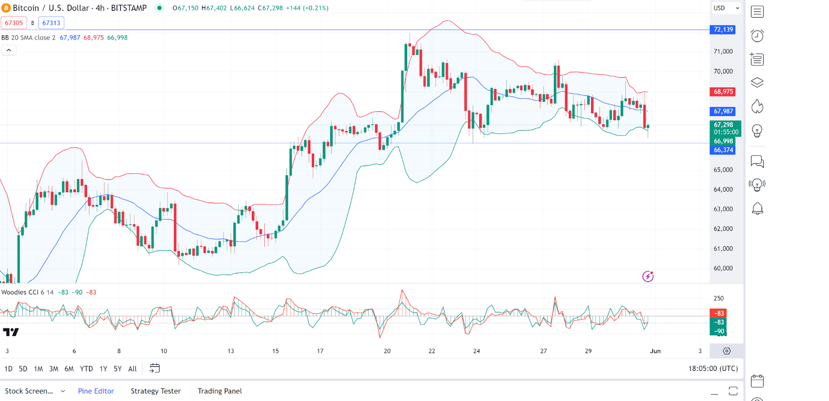Click the 60,000 price axis label
This screenshot has height=401, width=829.
tap(723, 268)
